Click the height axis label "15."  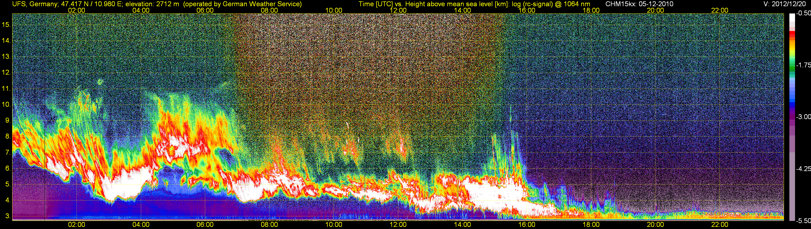tap(6, 25)
